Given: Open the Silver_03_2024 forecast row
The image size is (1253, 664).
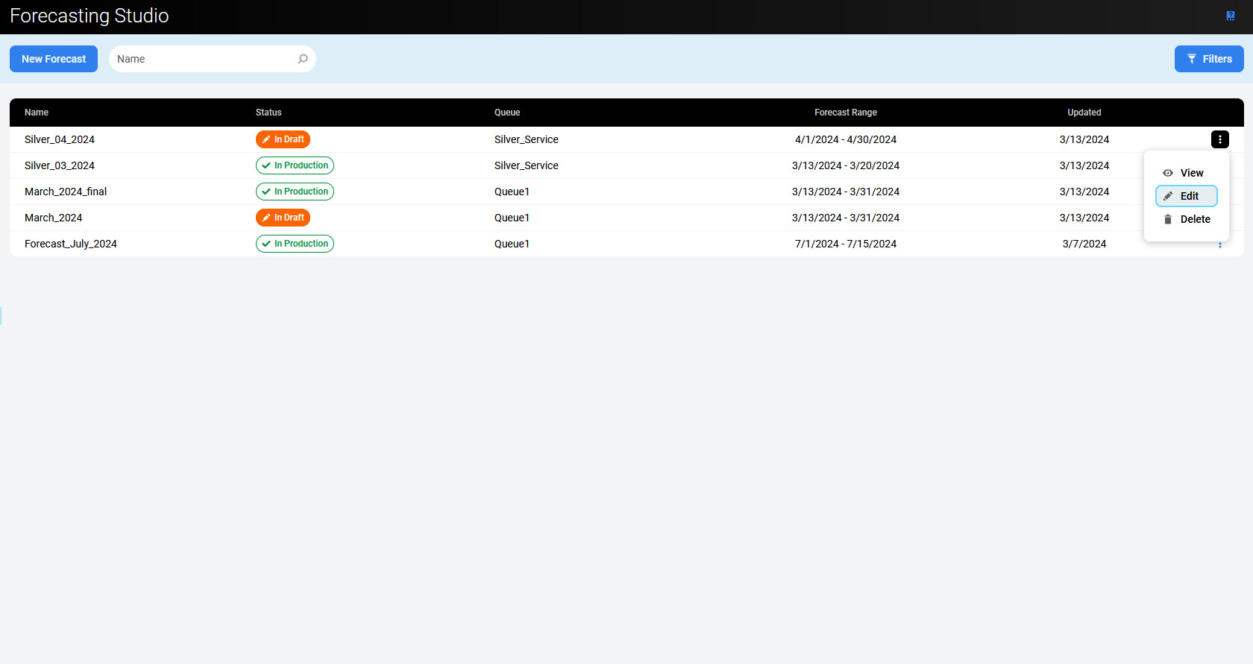Looking at the screenshot, I should click(60, 165).
